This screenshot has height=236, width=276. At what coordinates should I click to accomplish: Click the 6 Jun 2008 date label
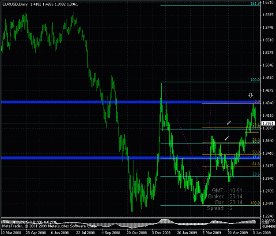(x=60, y=233)
